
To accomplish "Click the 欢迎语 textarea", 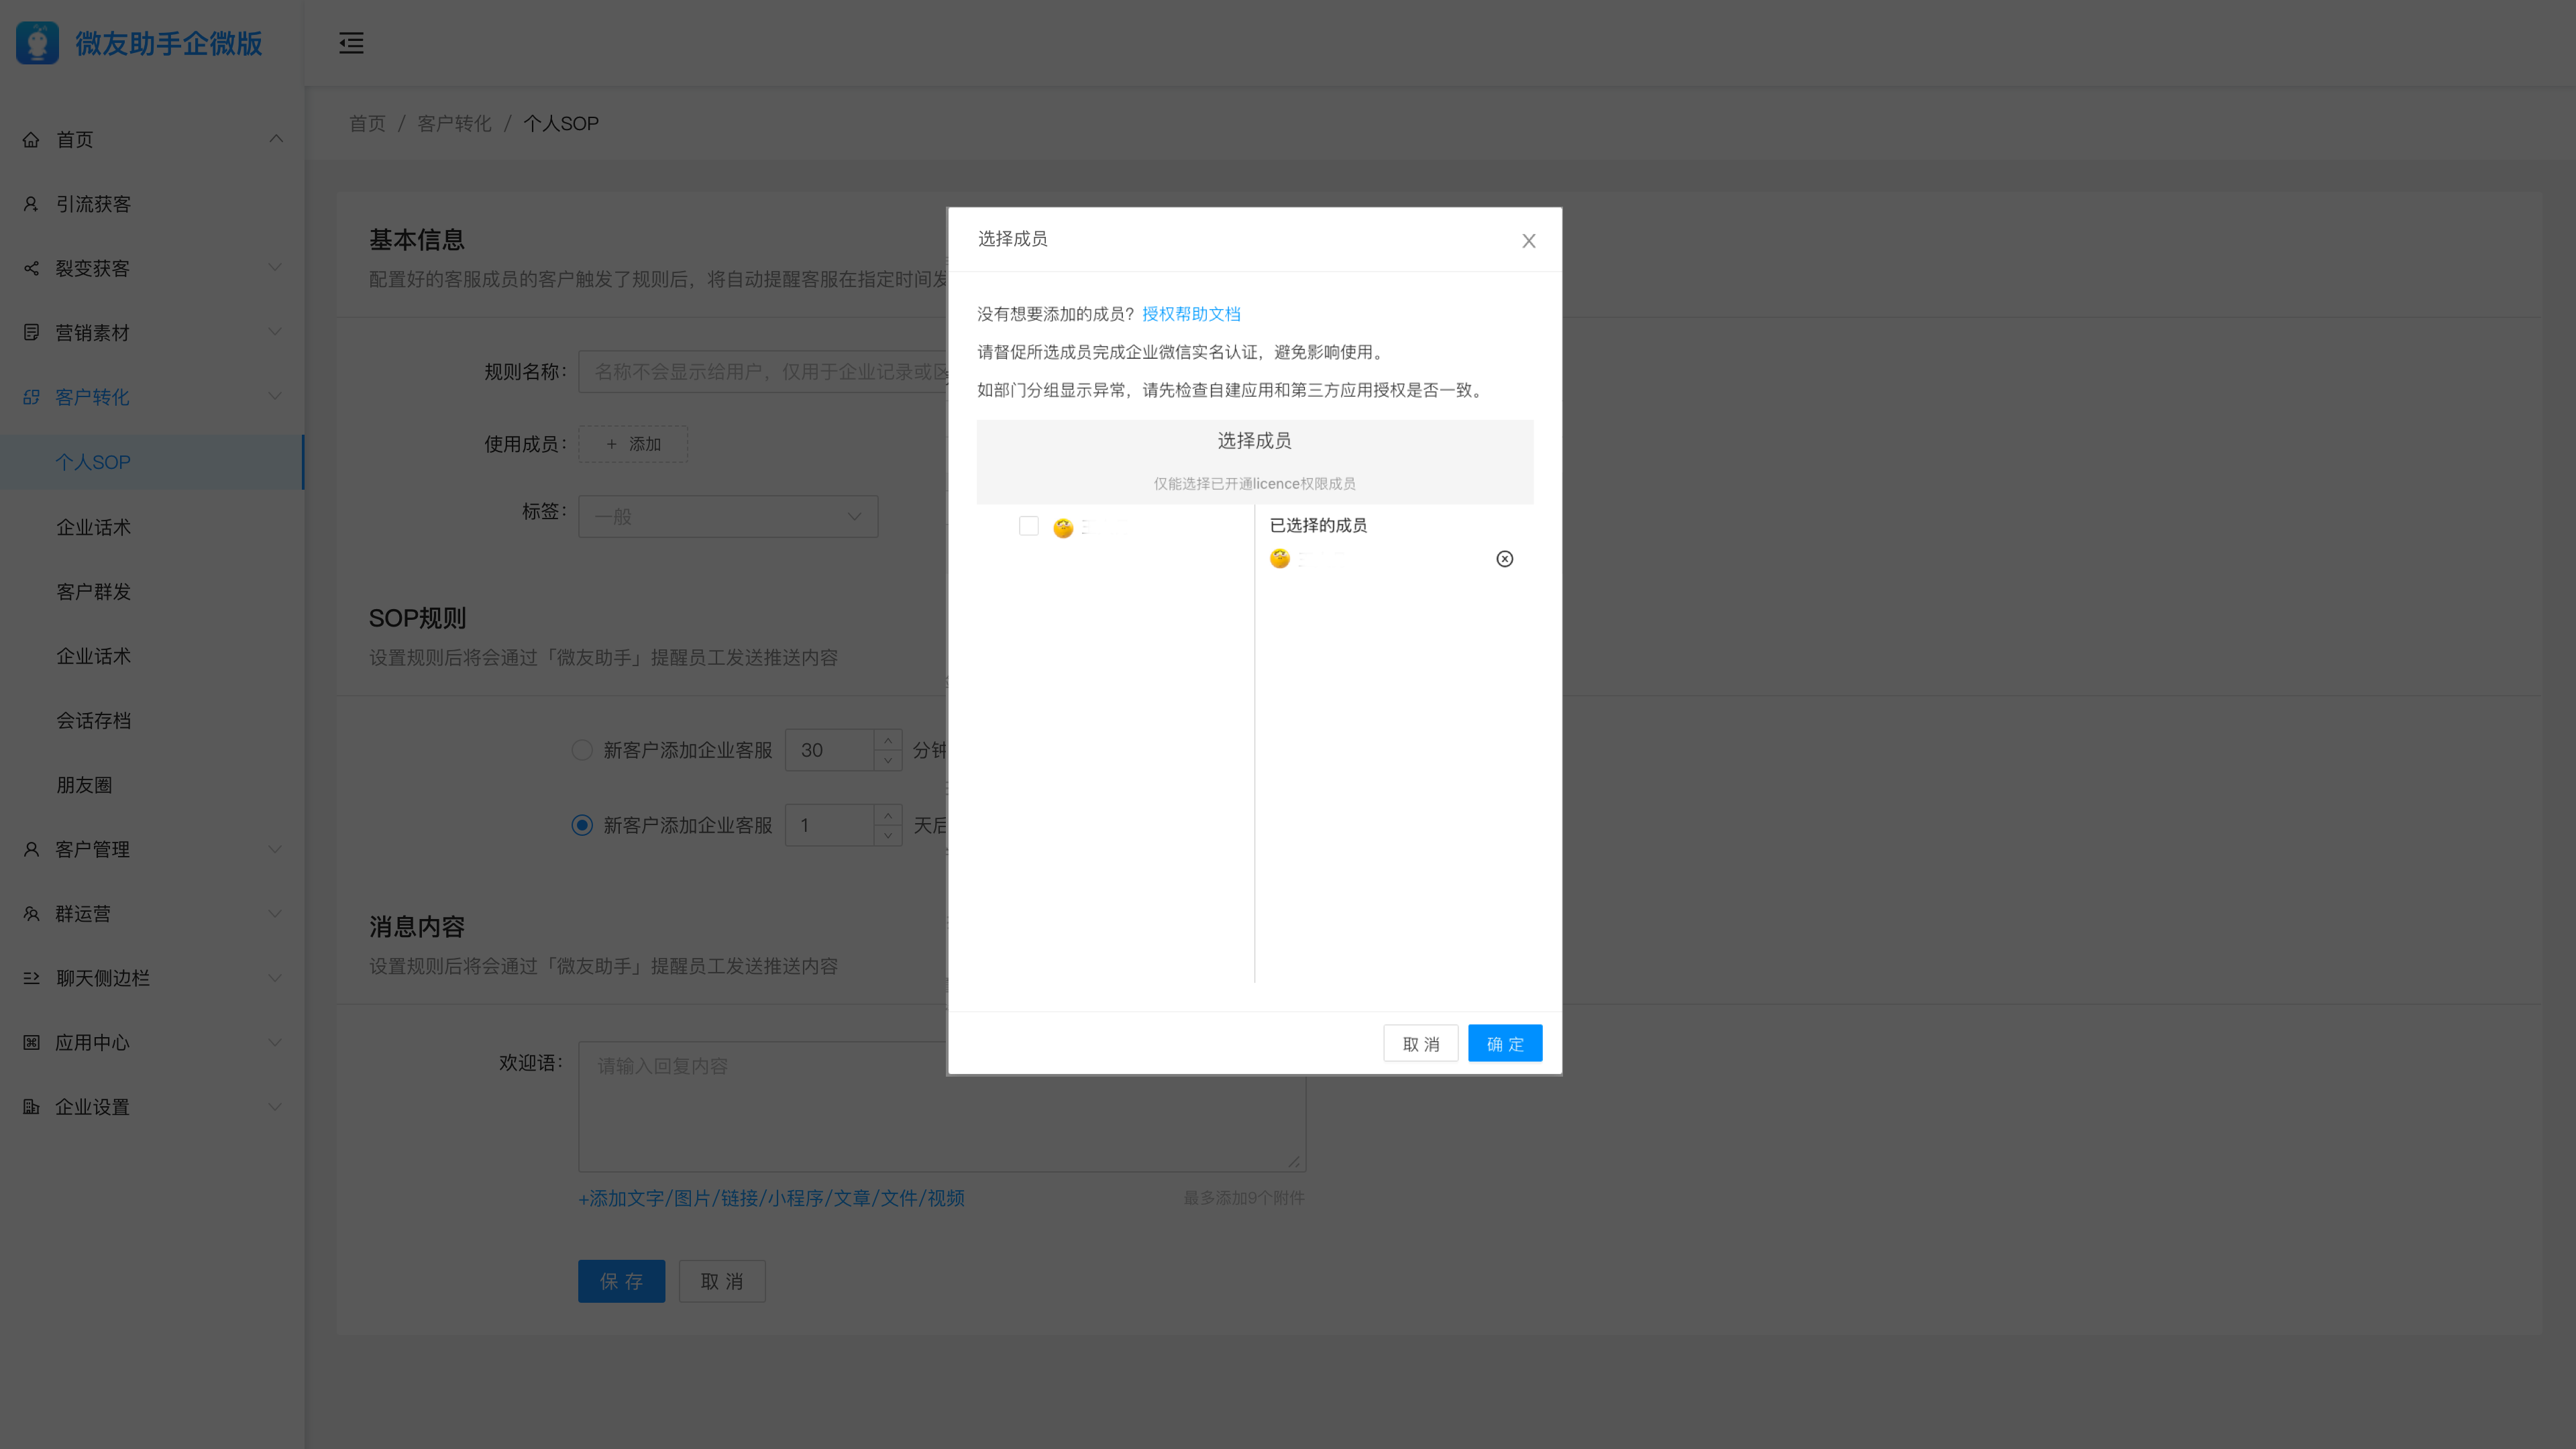I will click(942, 1107).
